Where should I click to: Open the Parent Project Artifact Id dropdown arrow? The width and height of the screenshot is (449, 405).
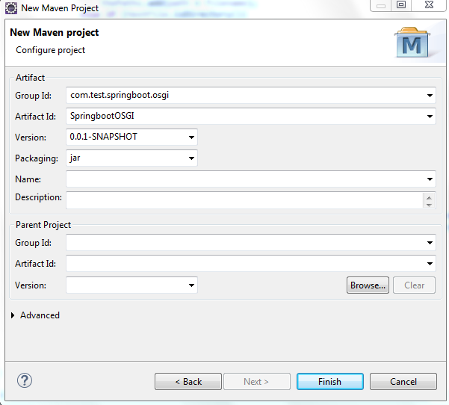click(x=430, y=264)
